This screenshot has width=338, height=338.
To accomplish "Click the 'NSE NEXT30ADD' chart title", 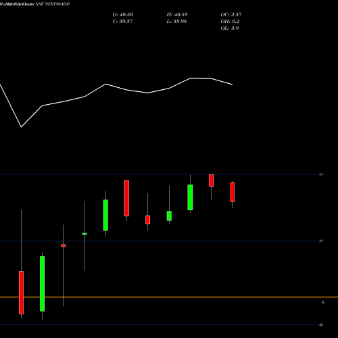I will click(x=53, y=4).
